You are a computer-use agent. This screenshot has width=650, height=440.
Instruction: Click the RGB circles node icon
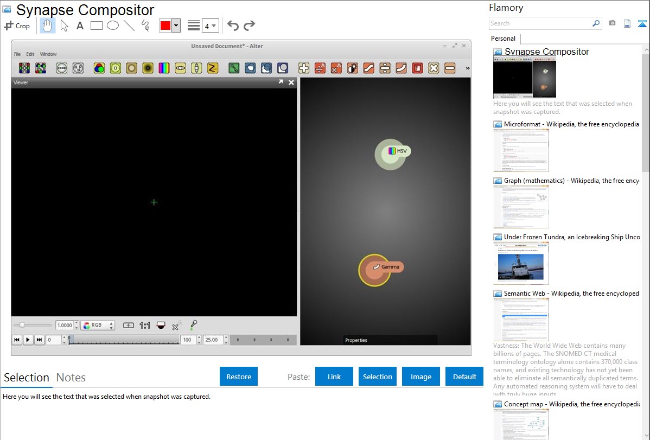[99, 68]
